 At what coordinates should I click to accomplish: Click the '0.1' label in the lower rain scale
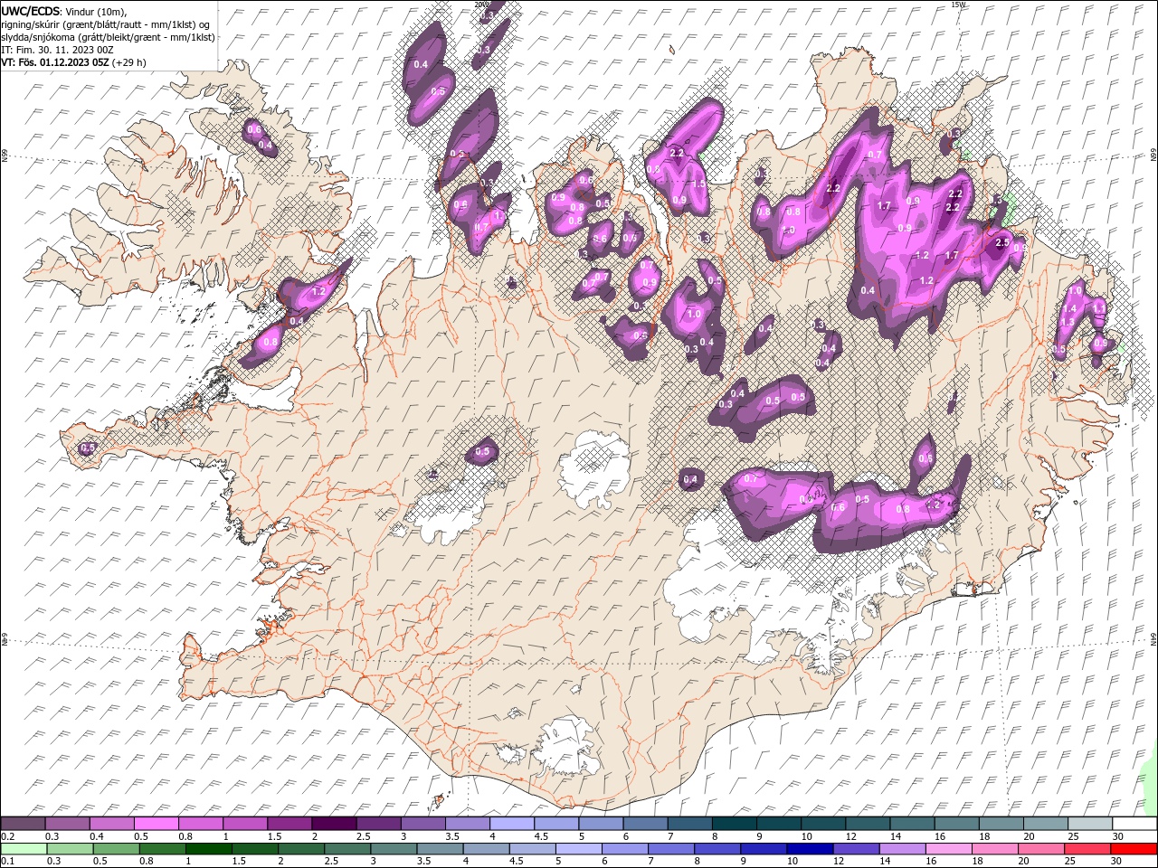[x=6, y=862]
